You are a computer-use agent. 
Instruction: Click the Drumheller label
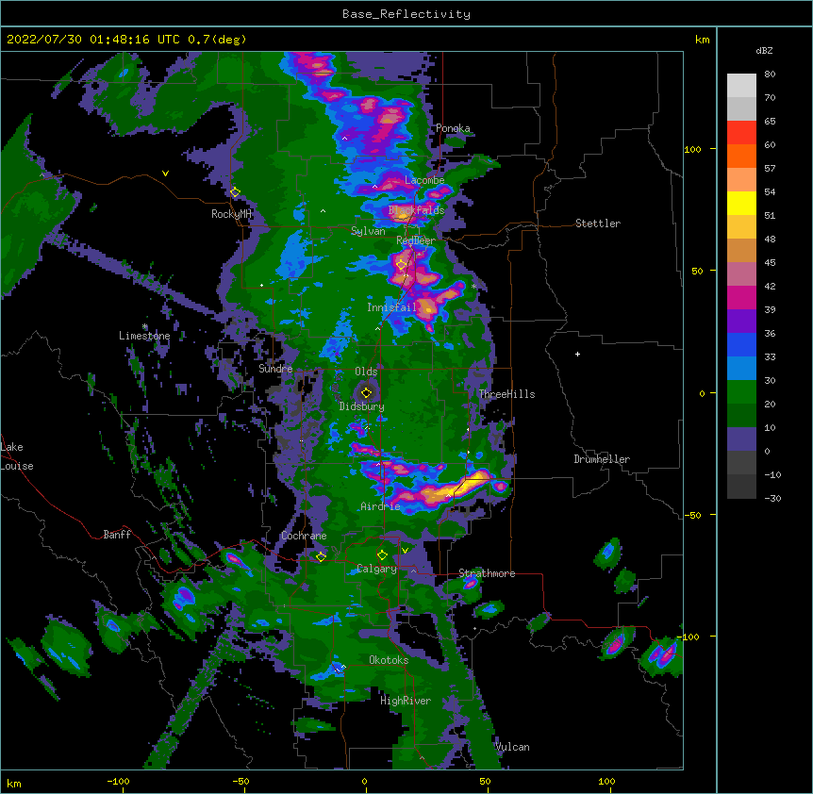[x=602, y=459]
